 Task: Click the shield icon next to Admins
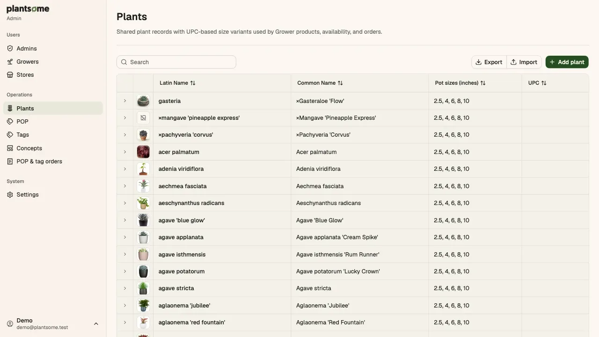point(10,48)
